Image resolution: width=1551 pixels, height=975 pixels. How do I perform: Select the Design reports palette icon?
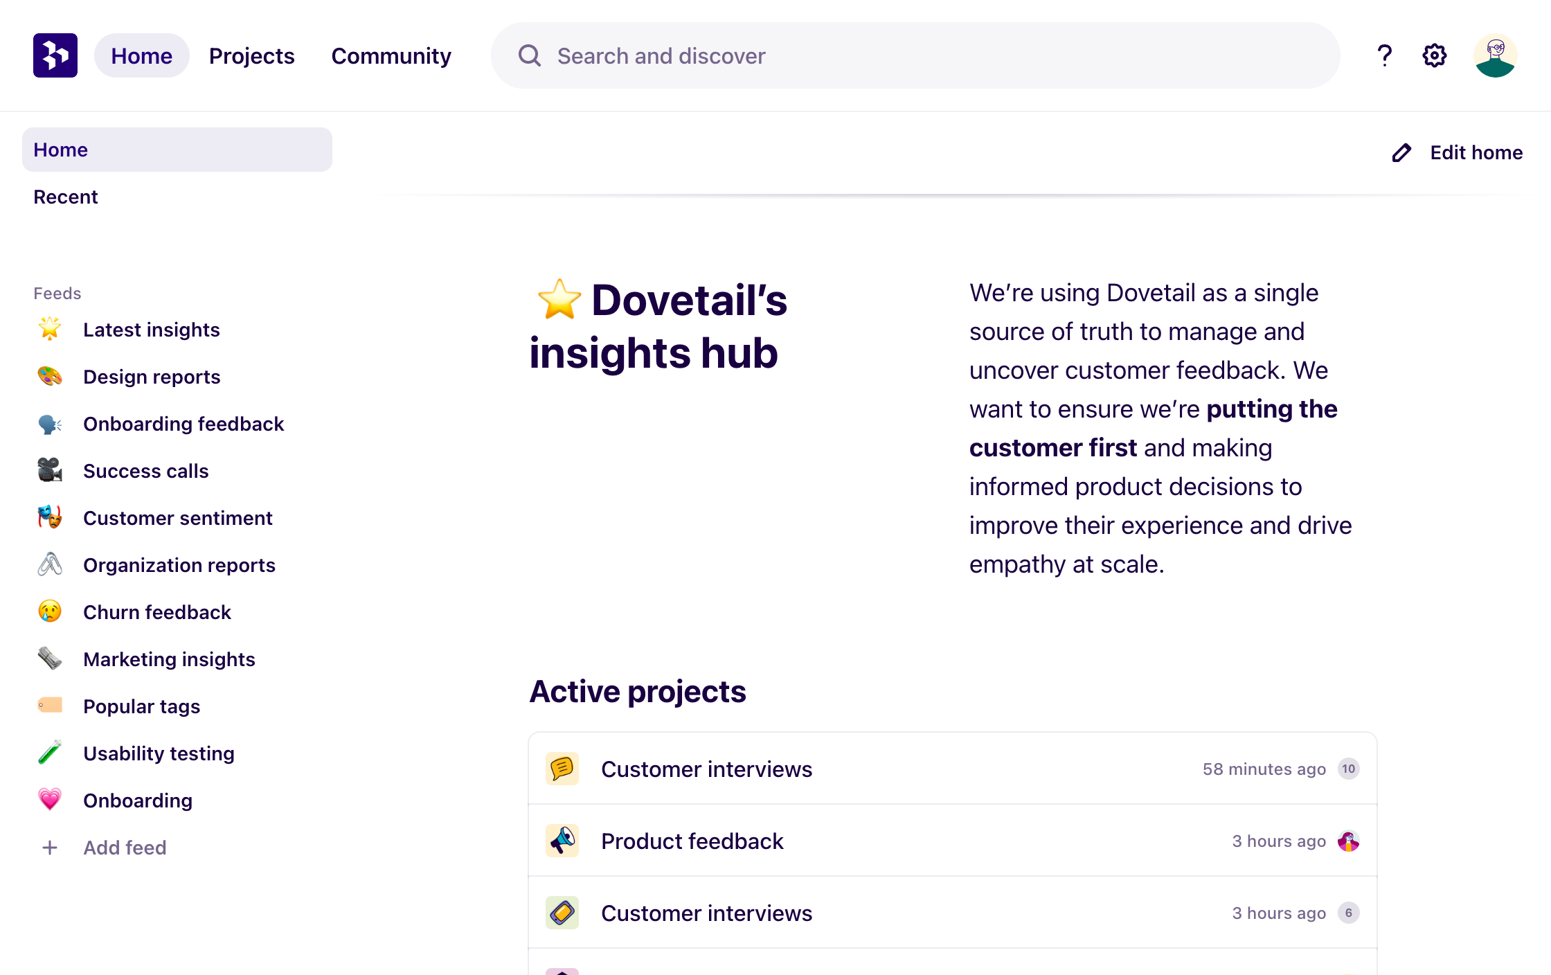[x=49, y=376]
